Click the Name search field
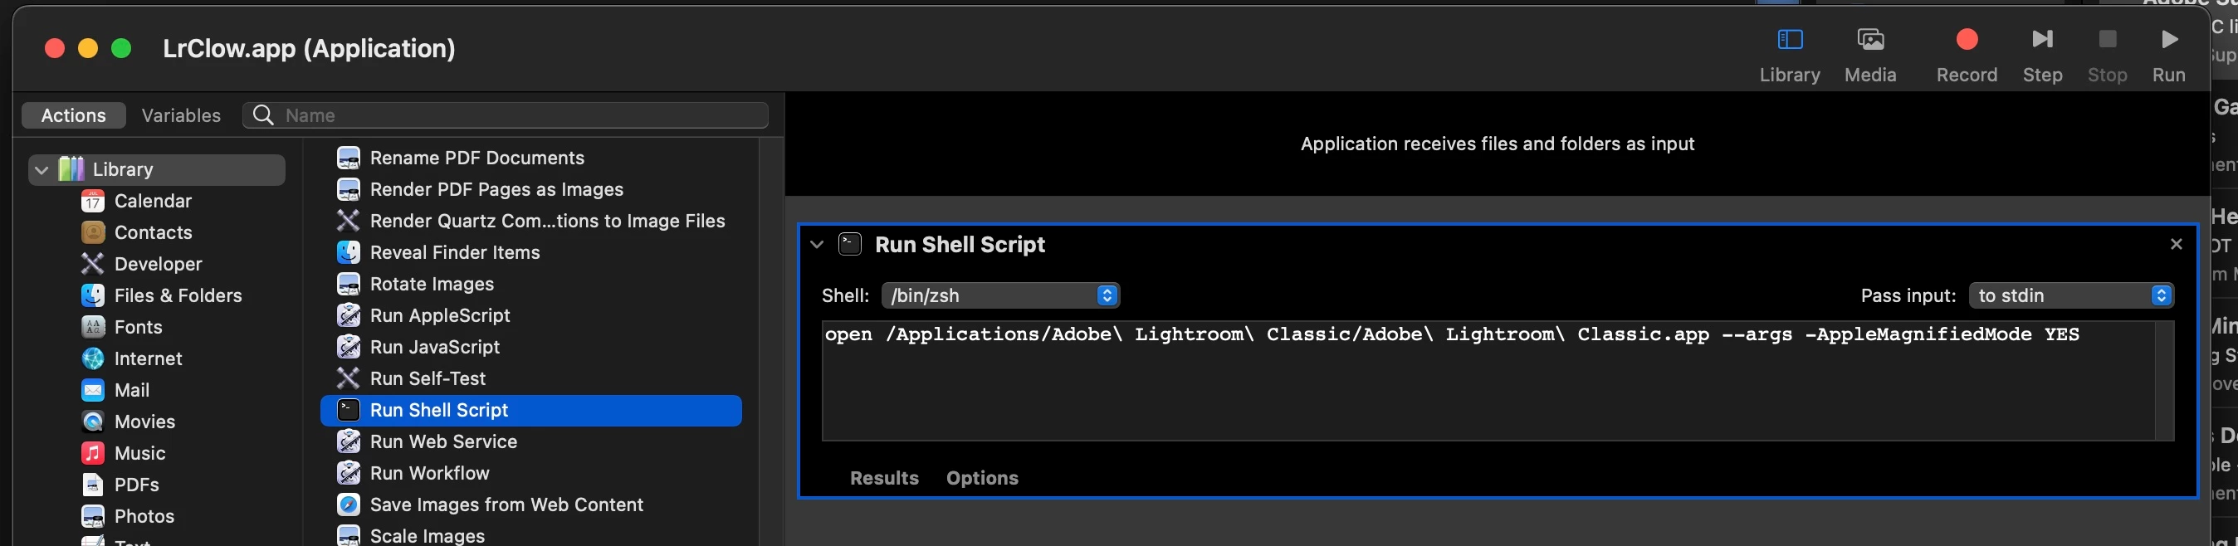This screenshot has width=2238, height=546. point(506,115)
